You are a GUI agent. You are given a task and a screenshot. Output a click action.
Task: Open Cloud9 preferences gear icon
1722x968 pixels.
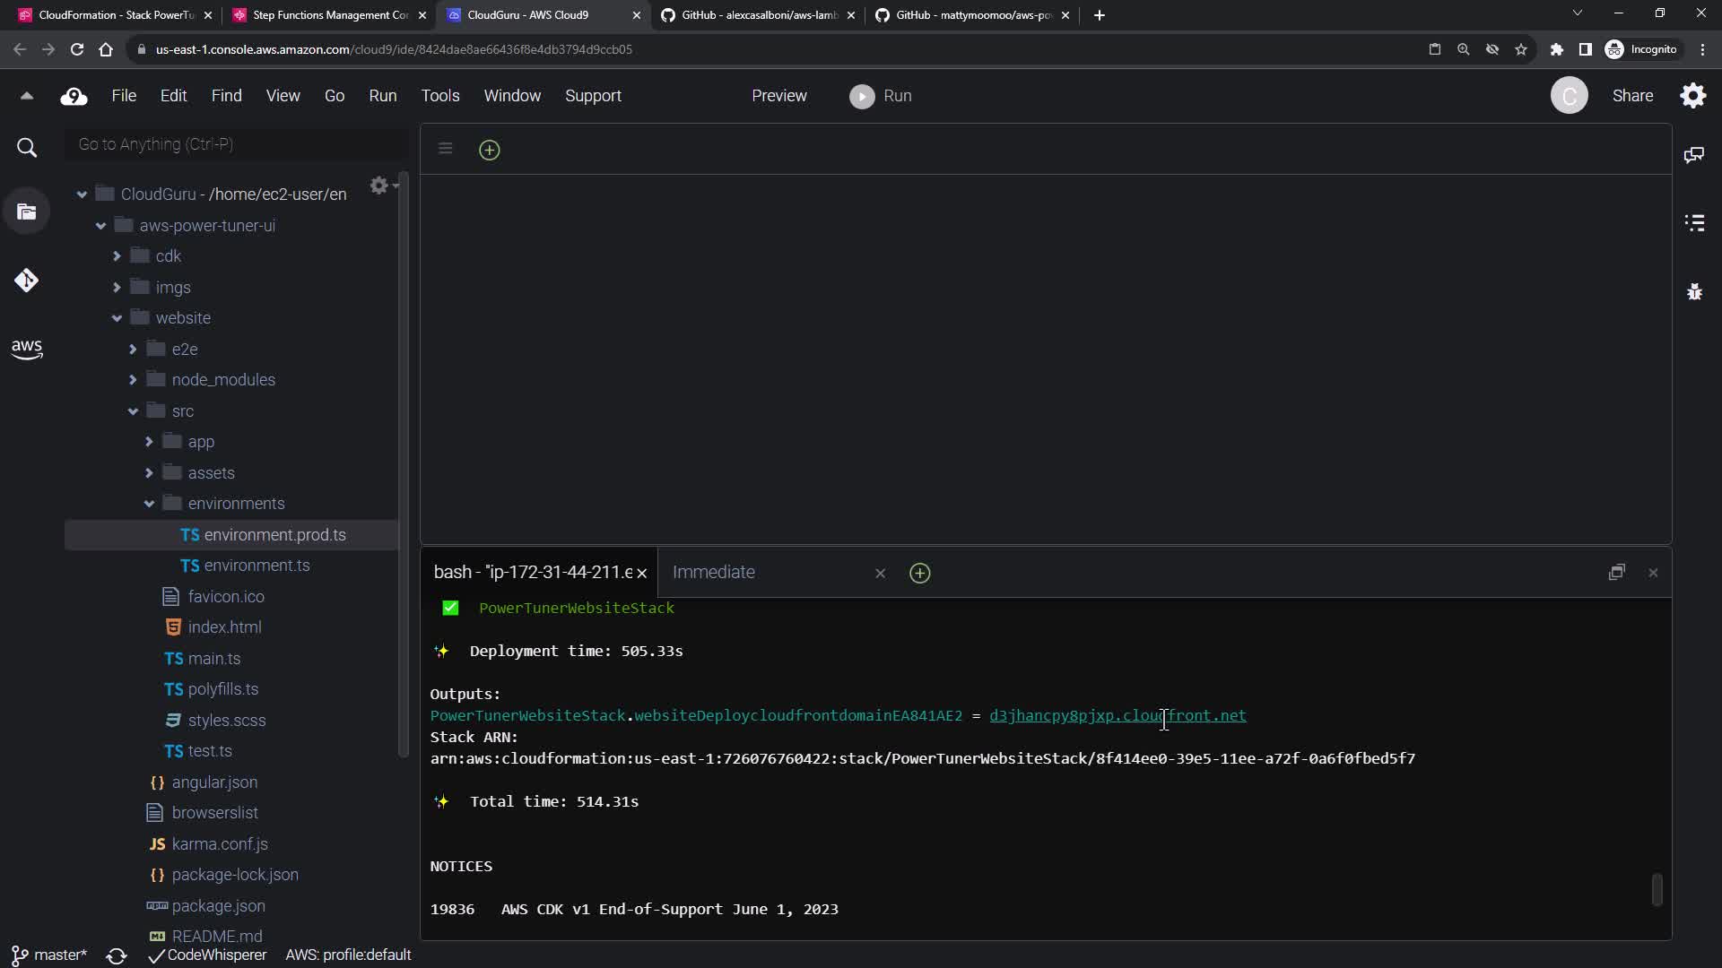(x=1693, y=96)
